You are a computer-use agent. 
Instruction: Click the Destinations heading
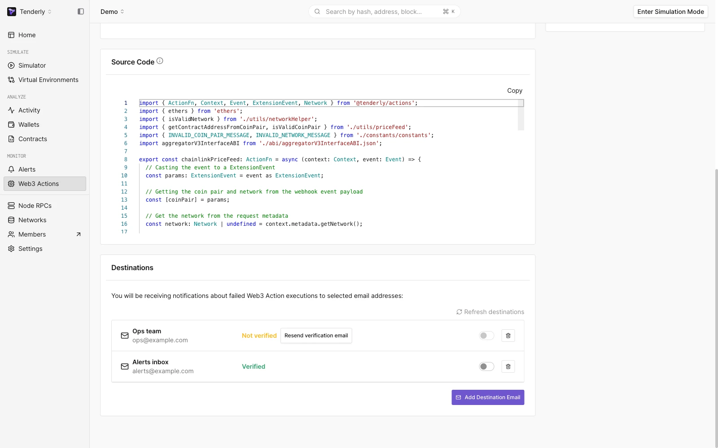tap(132, 267)
